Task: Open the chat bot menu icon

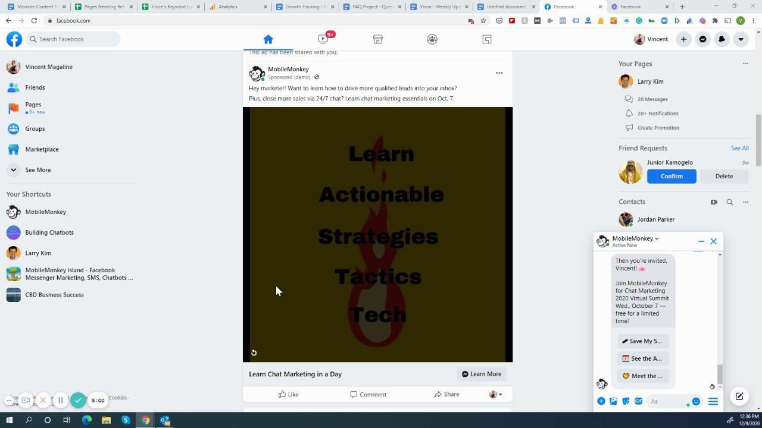Action: point(713,402)
